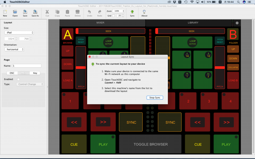Select the left deck PITCH RESET button
Viewport: 255px width, 159px height.
tap(81, 41)
